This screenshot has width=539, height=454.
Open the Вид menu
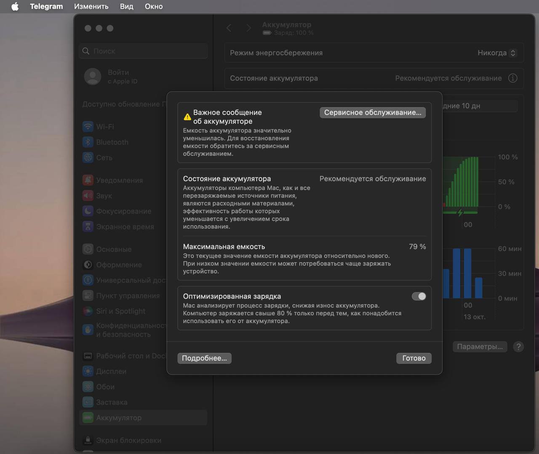pyautogui.click(x=126, y=6)
